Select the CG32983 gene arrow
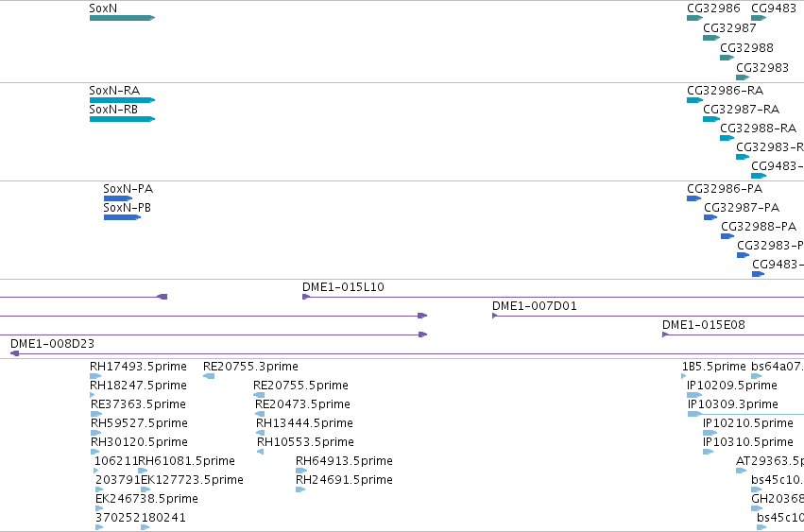The image size is (804, 532). (743, 78)
